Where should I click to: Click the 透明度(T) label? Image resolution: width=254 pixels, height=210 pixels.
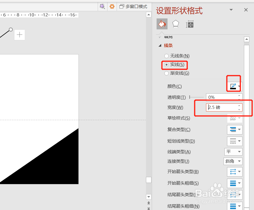pos(176,97)
